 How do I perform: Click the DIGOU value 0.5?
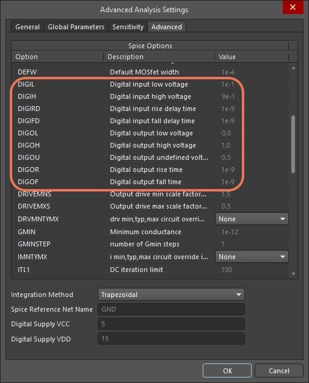[226, 158]
